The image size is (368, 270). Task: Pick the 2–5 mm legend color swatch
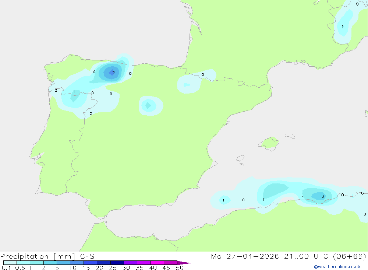pyautogui.click(x=50, y=263)
